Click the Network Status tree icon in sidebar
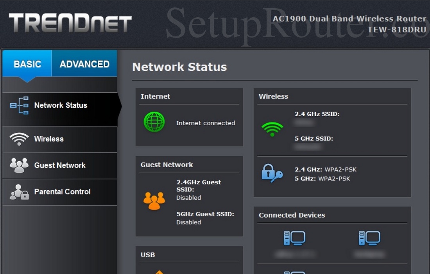The height and width of the screenshot is (274, 430). [x=19, y=105]
